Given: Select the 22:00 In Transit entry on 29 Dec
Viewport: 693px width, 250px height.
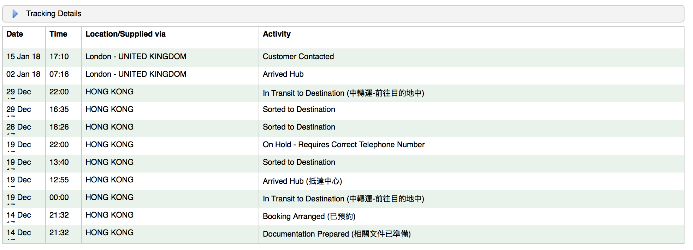Looking at the screenshot, I should 343,93.
